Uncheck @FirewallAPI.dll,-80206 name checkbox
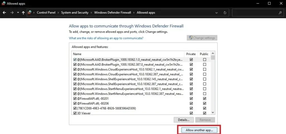 coord(75,103)
